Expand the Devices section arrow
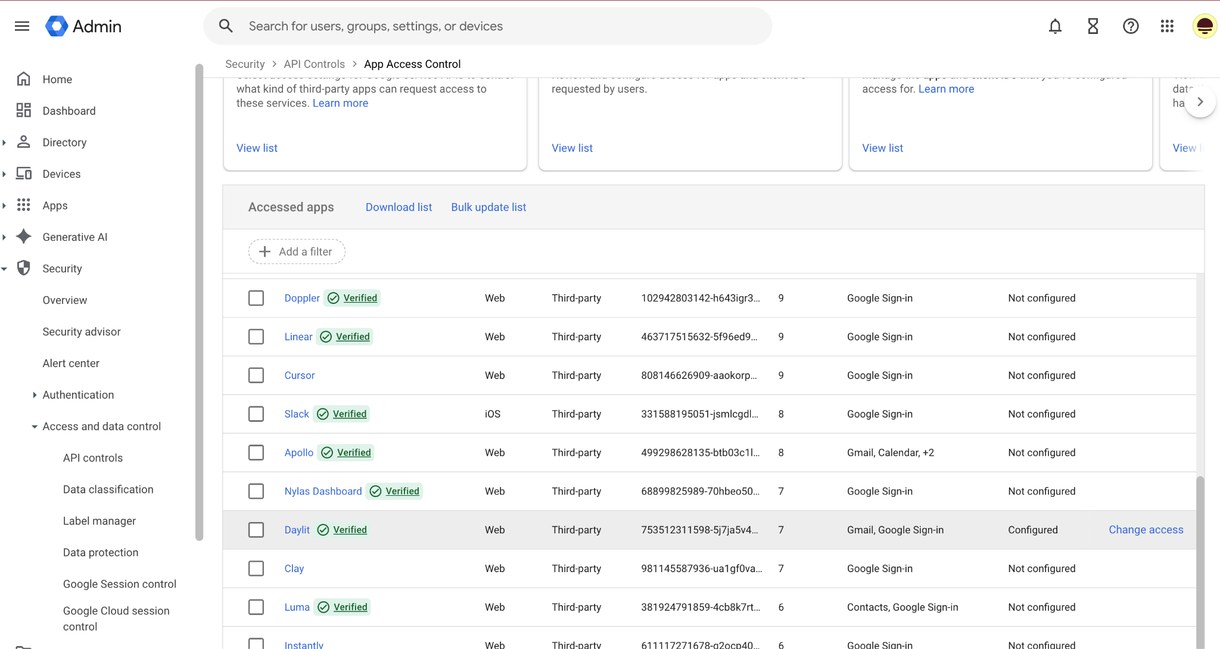 (x=4, y=174)
